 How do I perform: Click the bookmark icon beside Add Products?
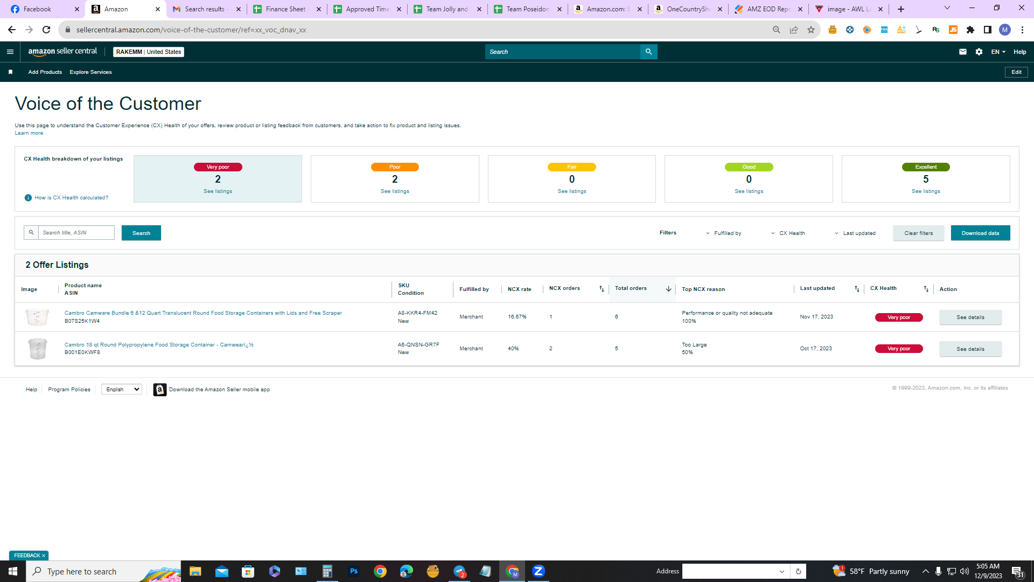[10, 72]
